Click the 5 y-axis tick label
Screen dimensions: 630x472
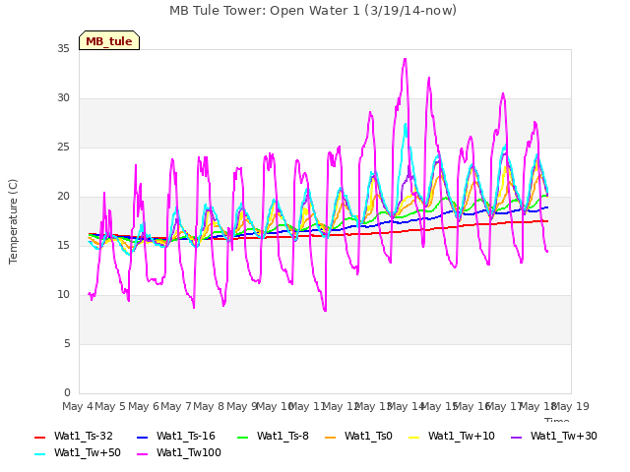pos(67,344)
